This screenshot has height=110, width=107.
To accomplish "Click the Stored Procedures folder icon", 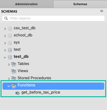I will (14, 78).
